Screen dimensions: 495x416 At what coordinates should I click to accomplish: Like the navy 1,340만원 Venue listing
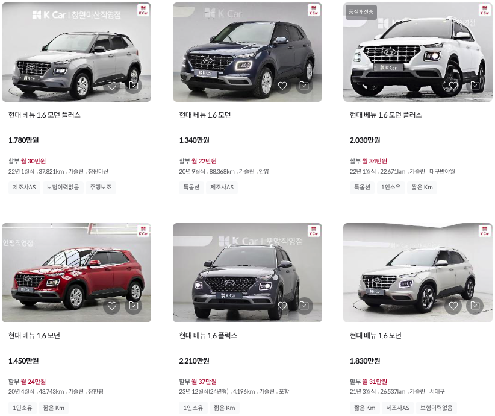pos(282,86)
